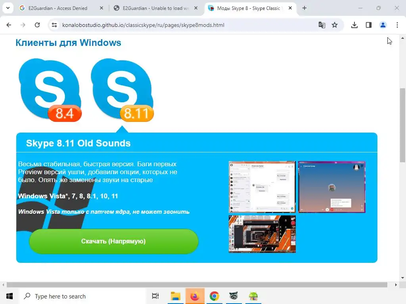This screenshot has width=406, height=304.
Task: Close the E2Guardian - Unable to load tab
Action: tap(196, 8)
